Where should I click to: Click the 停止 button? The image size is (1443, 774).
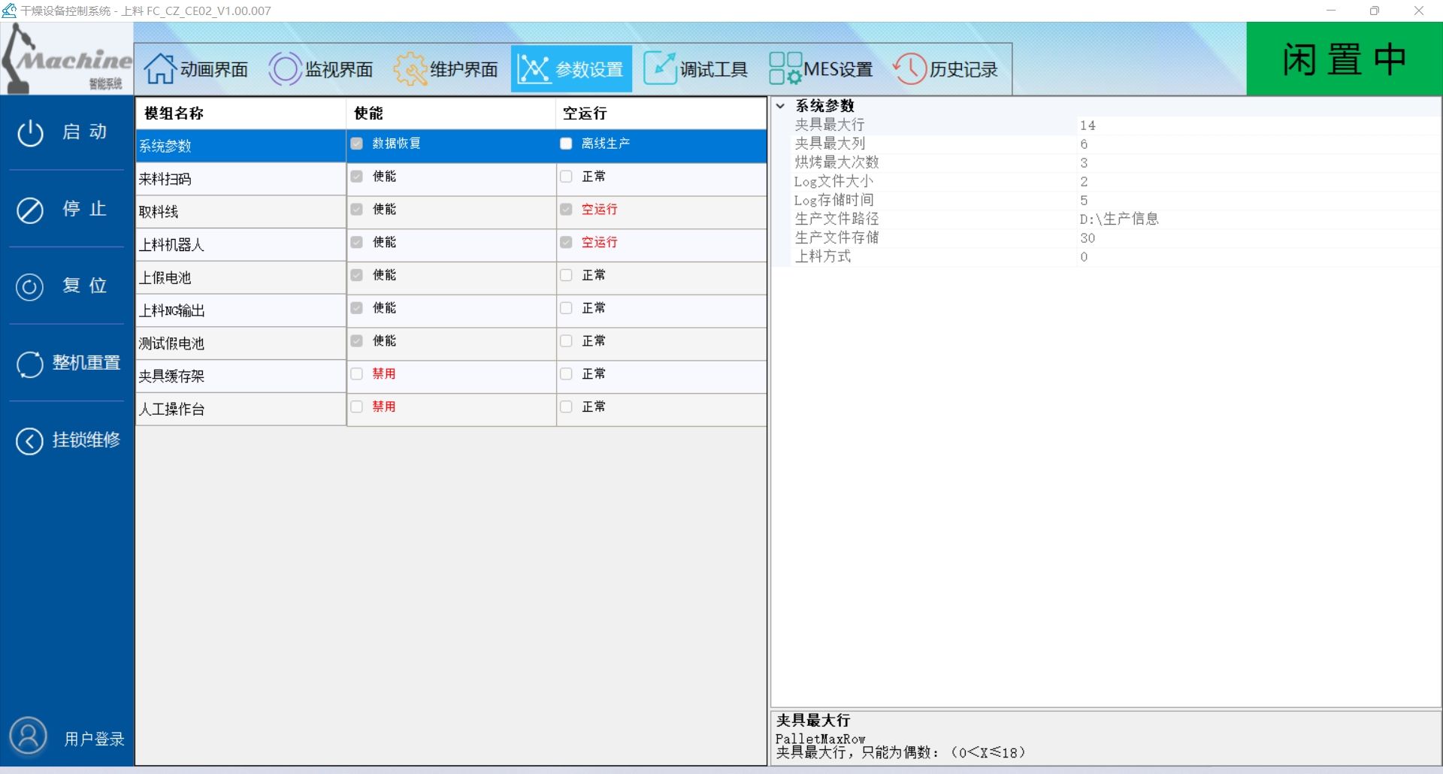click(x=67, y=209)
